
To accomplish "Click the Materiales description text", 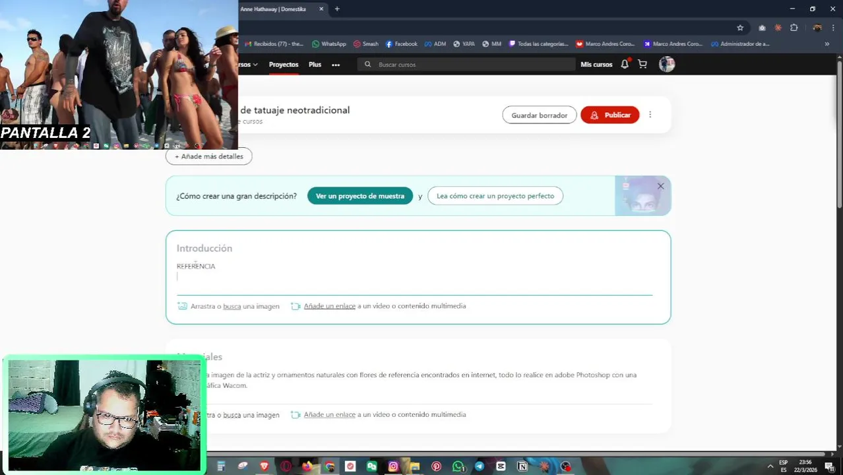I will pyautogui.click(x=421, y=380).
